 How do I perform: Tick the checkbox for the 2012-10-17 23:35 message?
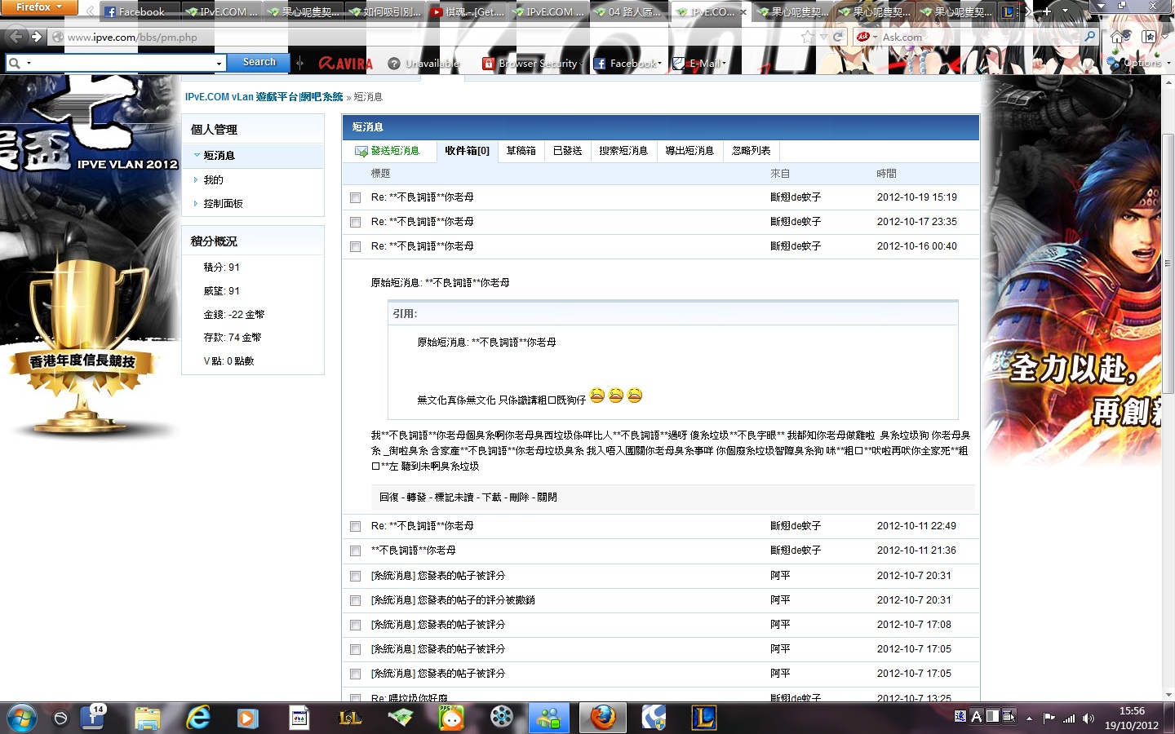point(355,222)
